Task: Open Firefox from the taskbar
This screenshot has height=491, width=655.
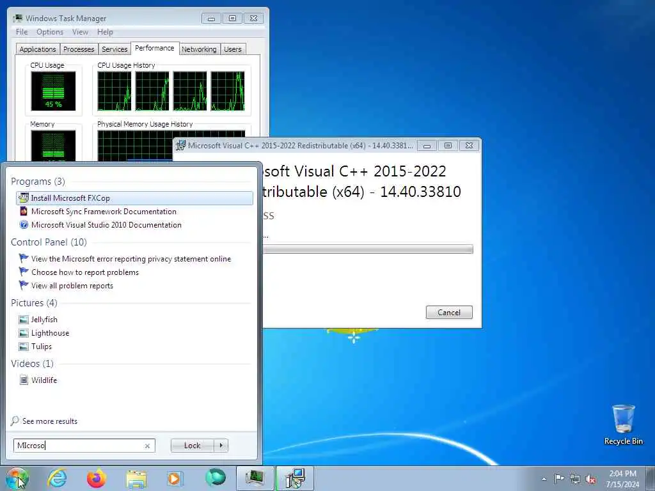Action: point(97,478)
